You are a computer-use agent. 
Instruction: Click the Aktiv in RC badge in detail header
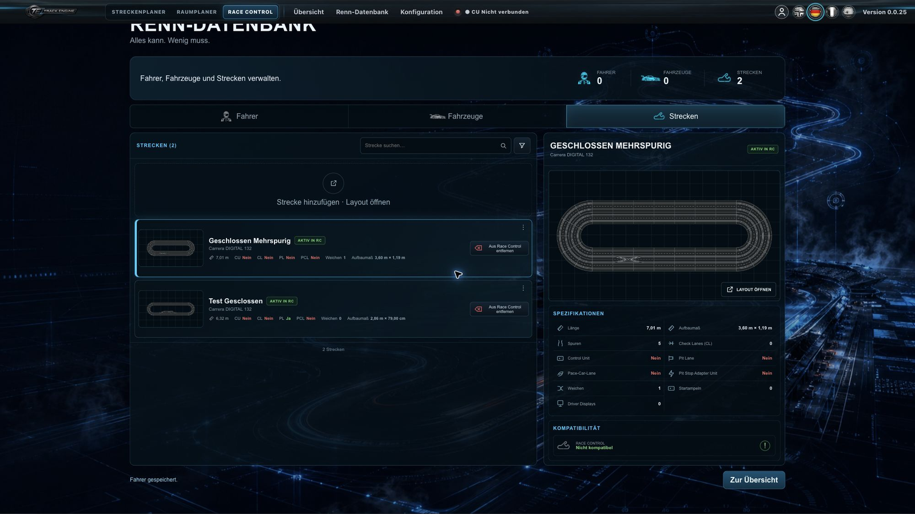coord(763,149)
